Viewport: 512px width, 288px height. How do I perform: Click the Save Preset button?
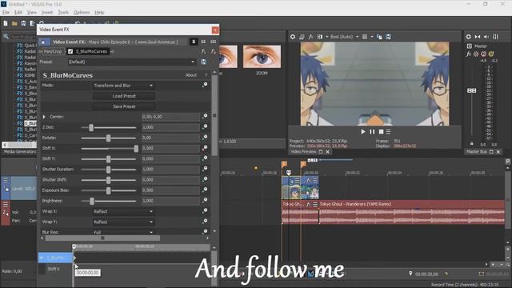coord(124,106)
